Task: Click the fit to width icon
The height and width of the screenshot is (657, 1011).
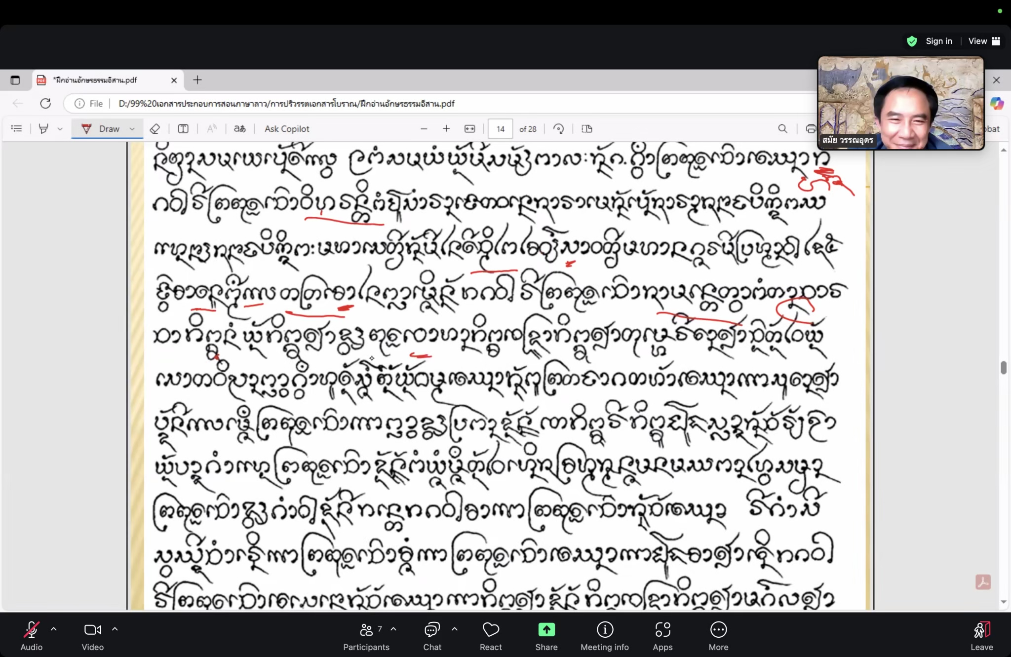Action: 469,129
